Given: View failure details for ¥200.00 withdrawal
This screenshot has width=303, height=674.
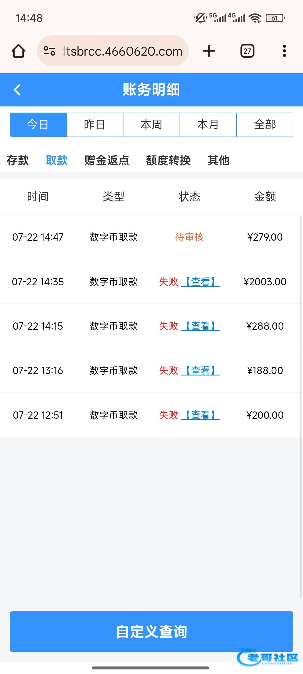Looking at the screenshot, I should point(200,415).
